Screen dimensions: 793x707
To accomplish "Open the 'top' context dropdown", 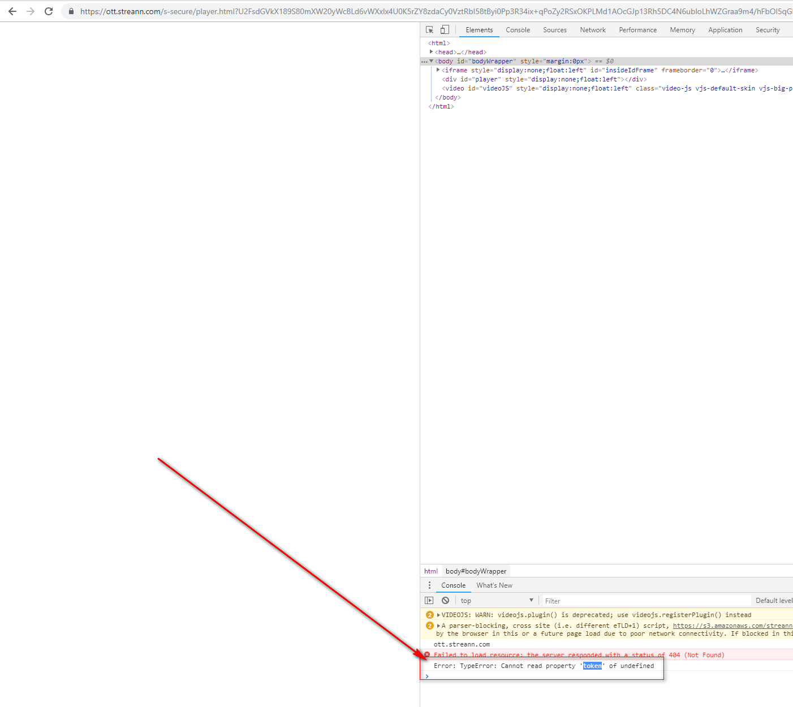I will (x=497, y=601).
